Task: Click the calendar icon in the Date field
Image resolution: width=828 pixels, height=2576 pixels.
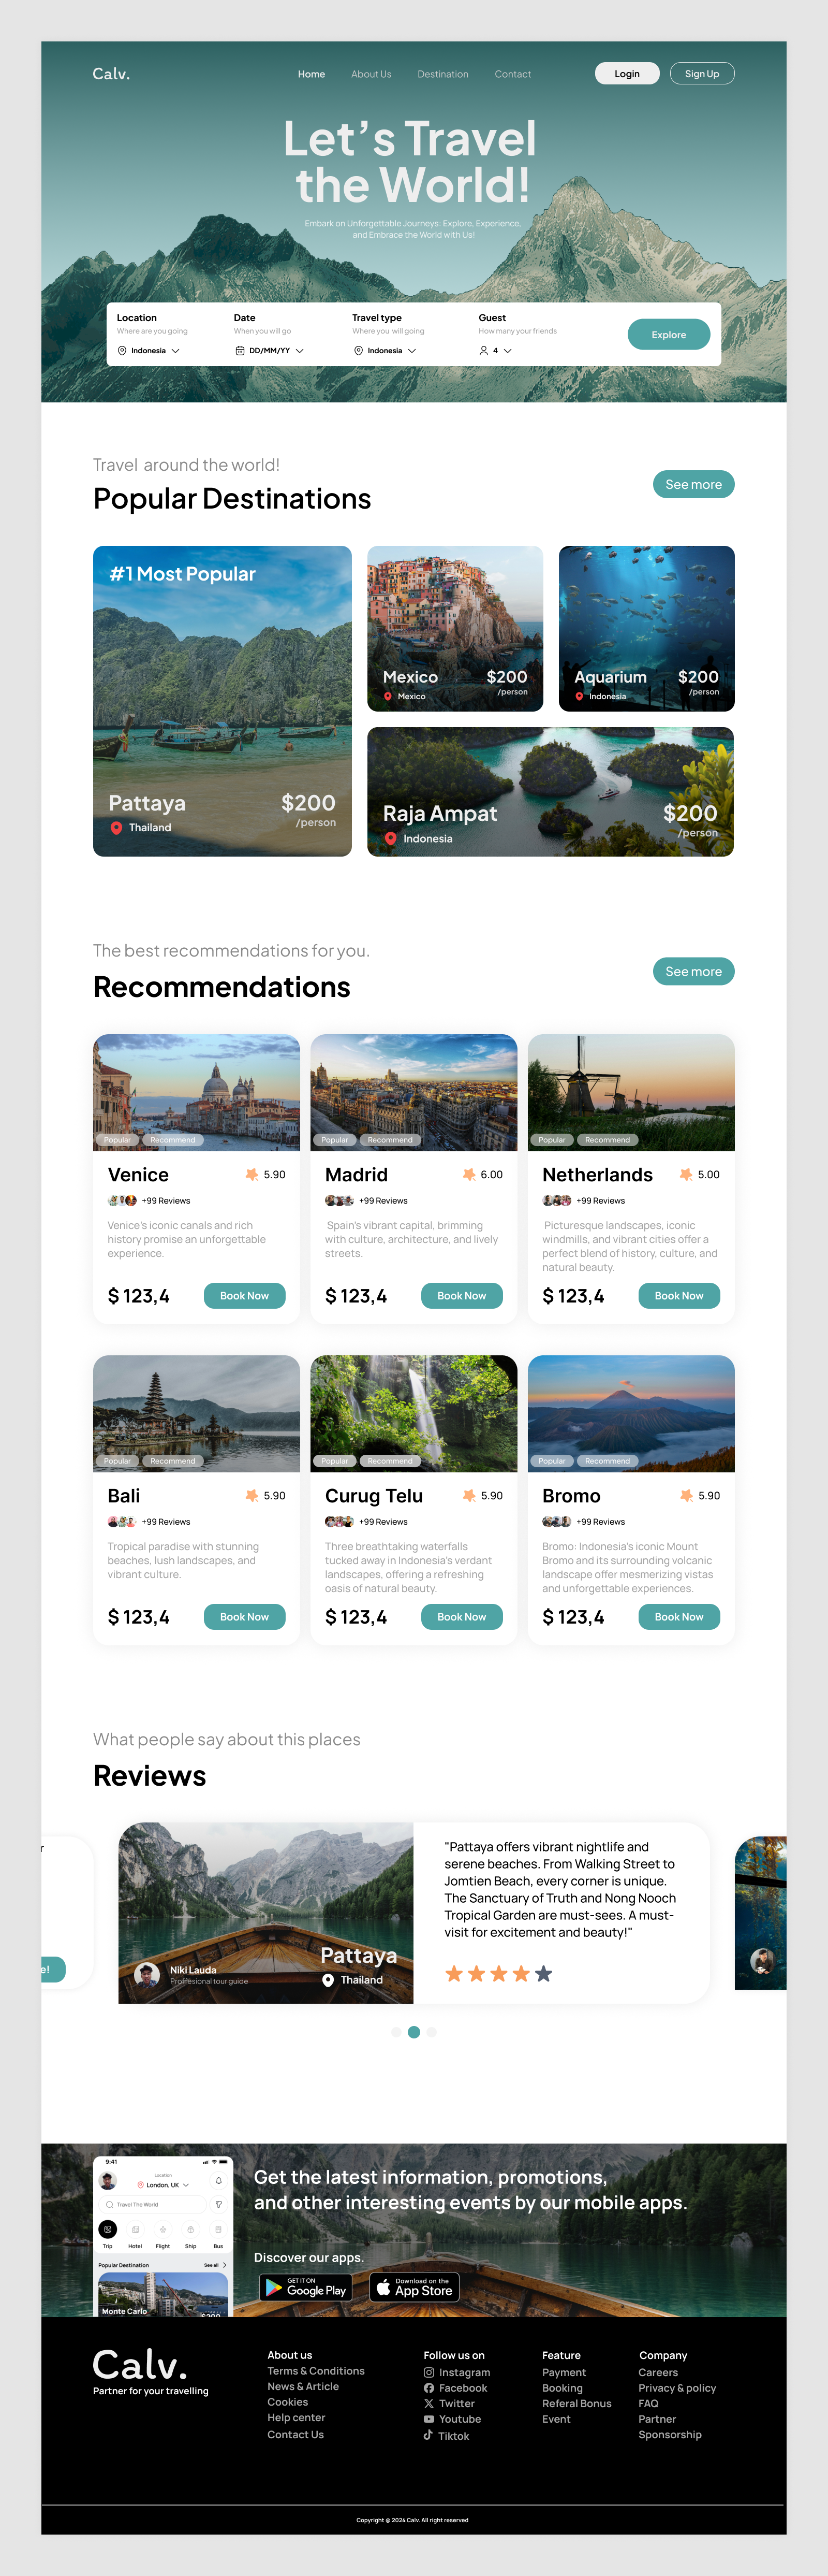Action: point(239,351)
